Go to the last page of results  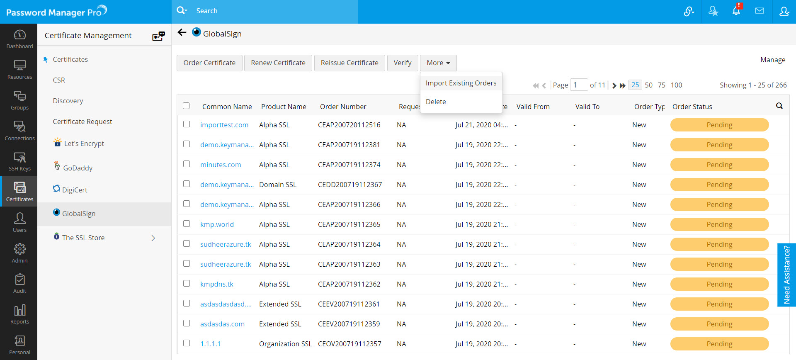click(622, 85)
